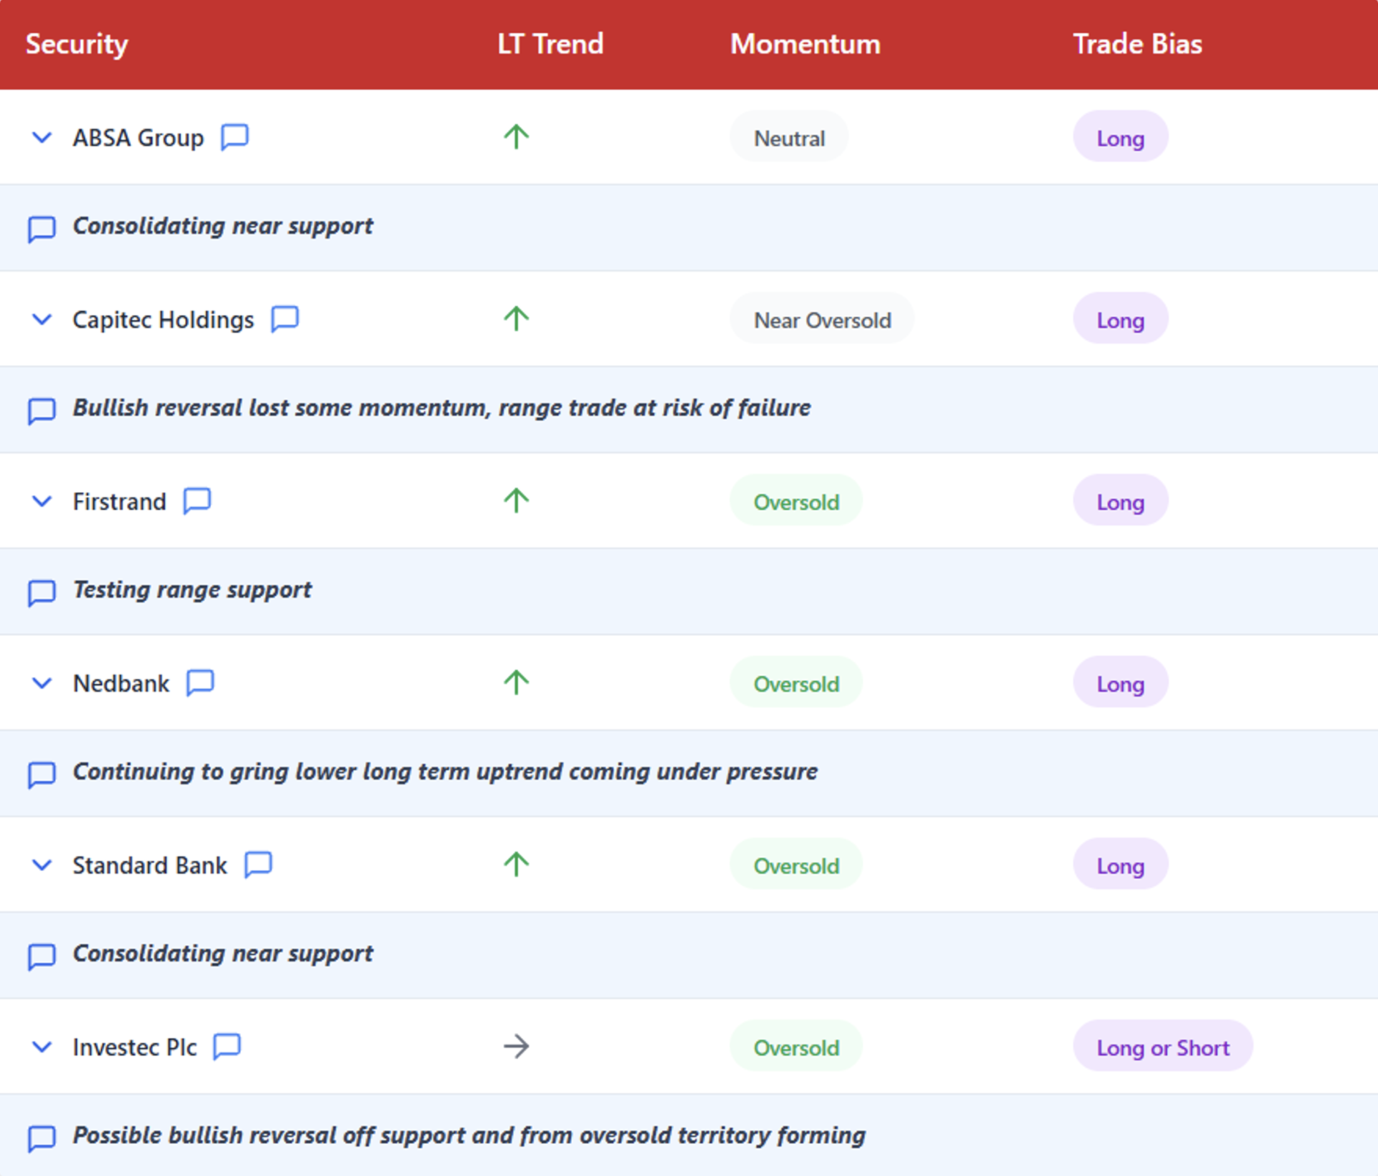Open comment icon next to Standard Bank

258,864
